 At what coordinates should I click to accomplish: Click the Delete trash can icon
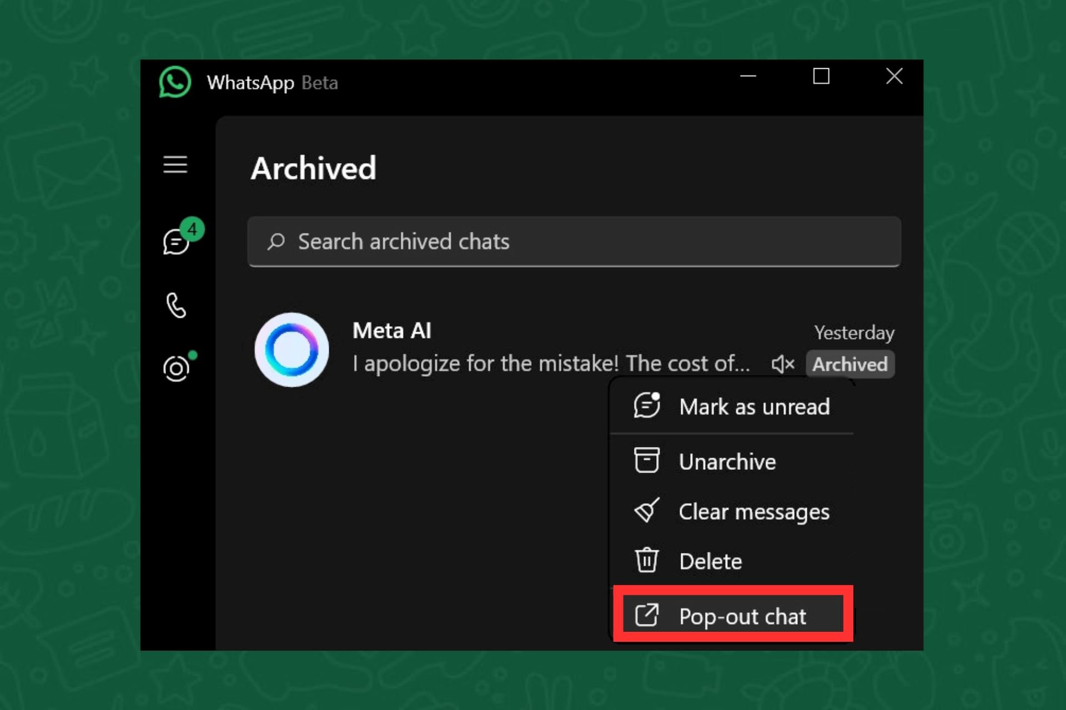pyautogui.click(x=646, y=560)
